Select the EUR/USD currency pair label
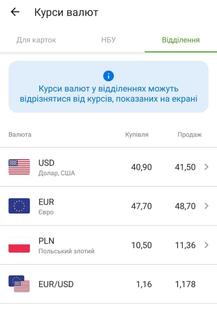217x313 pixels. click(56, 284)
